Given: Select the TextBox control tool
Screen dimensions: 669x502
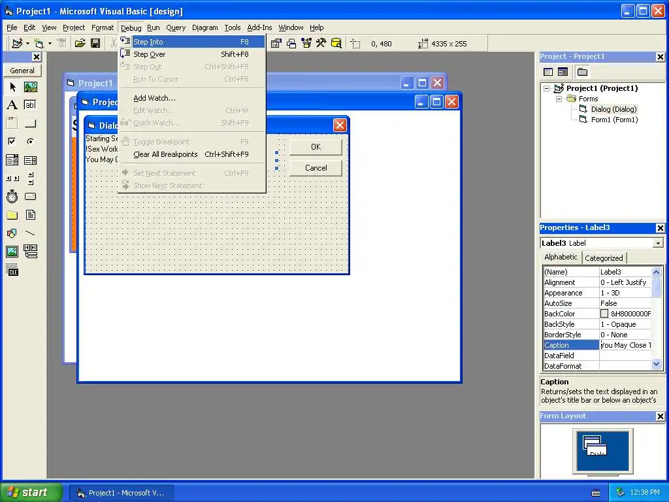Looking at the screenshot, I should point(30,105).
